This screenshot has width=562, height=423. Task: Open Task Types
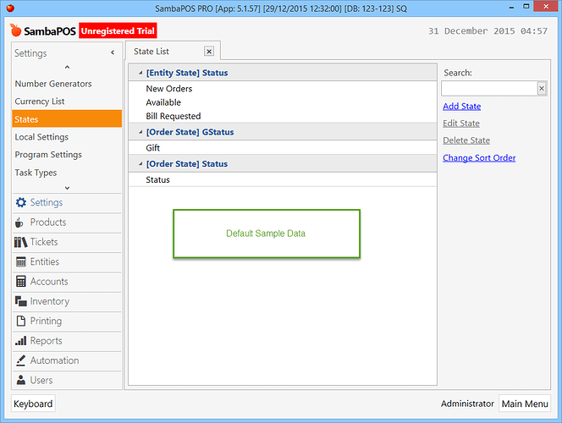pyautogui.click(x=67, y=173)
